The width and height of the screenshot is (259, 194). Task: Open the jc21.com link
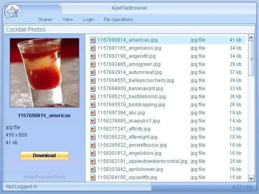[x=242, y=187]
